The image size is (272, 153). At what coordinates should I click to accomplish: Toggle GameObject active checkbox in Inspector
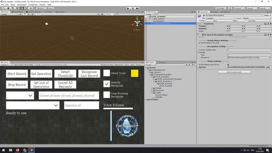[204, 15]
